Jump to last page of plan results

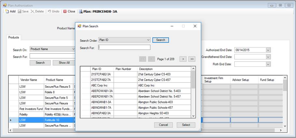[x=192, y=59]
